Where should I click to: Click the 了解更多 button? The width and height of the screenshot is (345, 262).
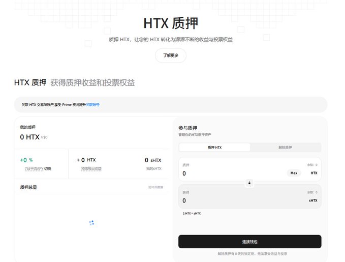171,55
